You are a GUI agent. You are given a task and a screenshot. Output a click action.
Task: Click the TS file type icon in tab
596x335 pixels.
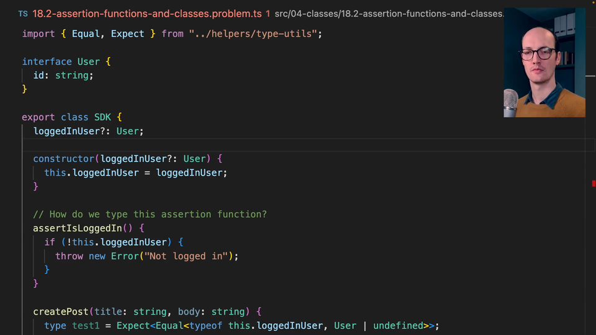(23, 13)
